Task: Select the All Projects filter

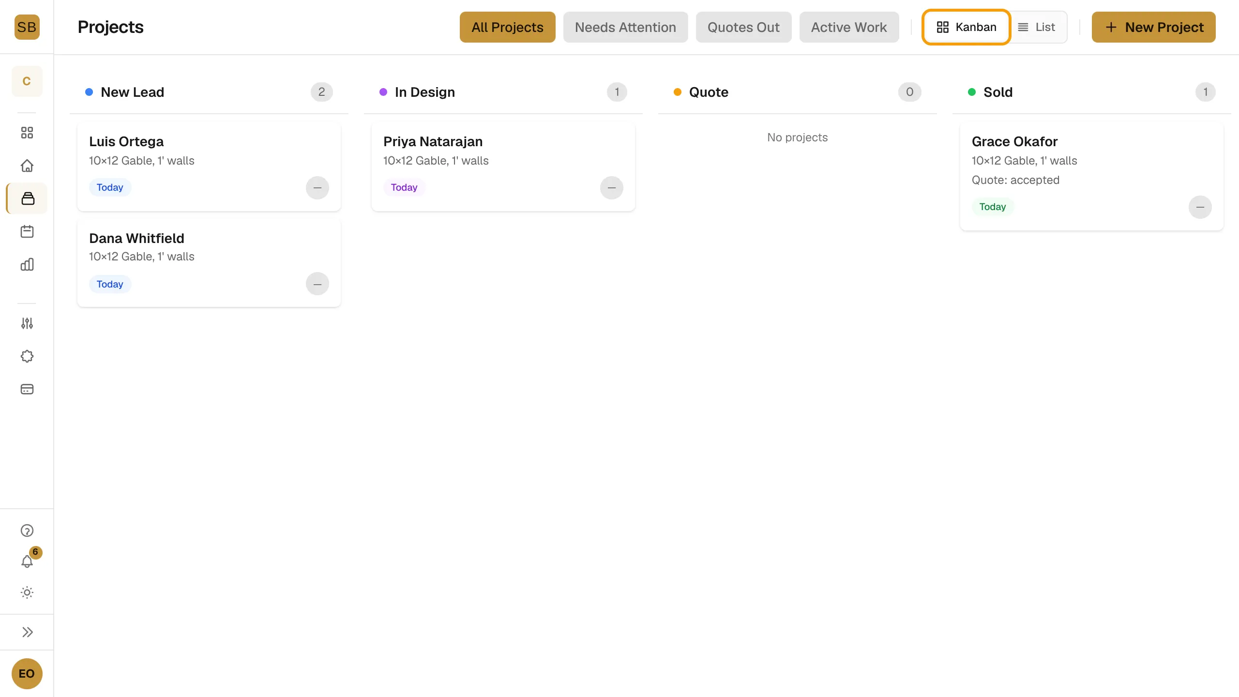Action: tap(508, 27)
